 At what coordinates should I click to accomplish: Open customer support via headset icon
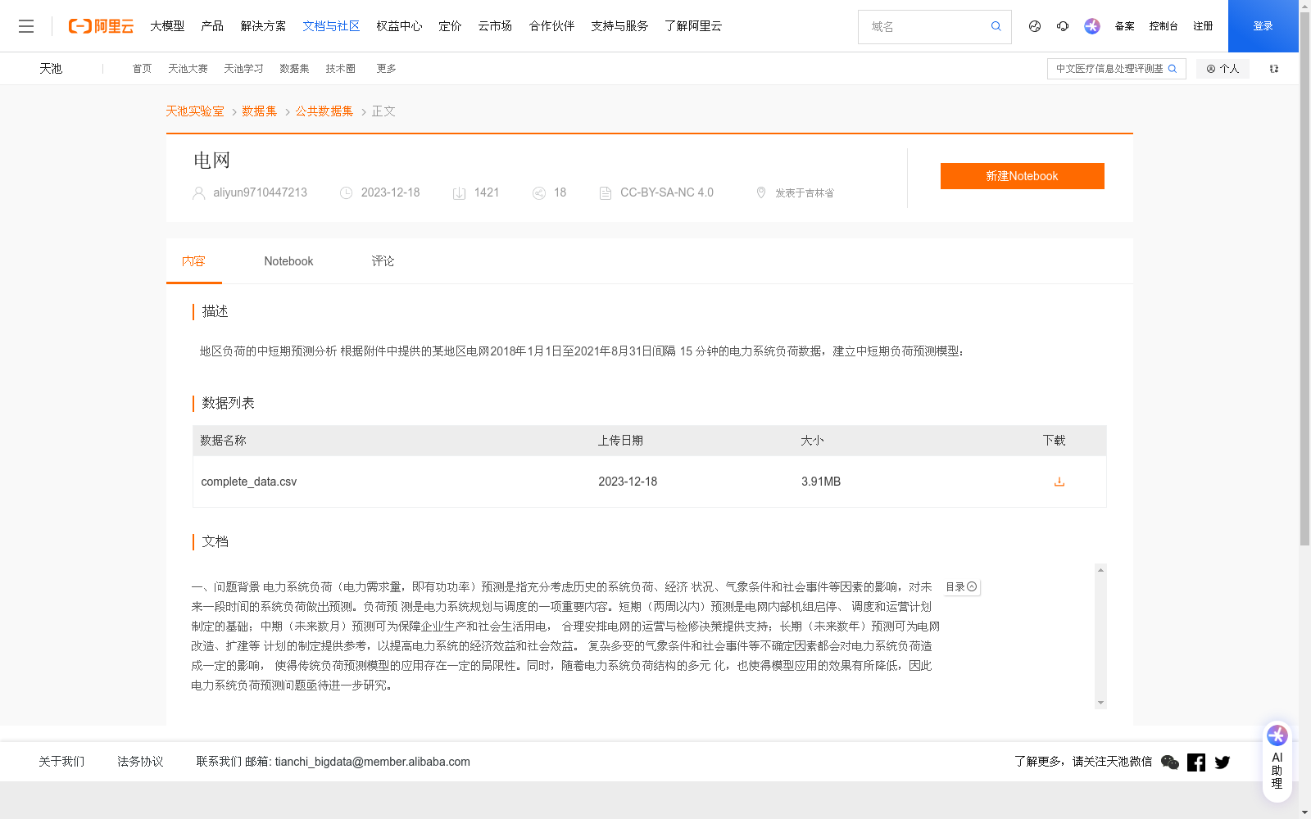pos(1063,26)
